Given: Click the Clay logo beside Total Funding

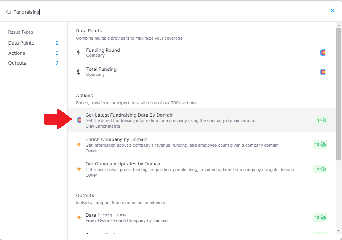Looking at the screenshot, I should click(323, 72).
